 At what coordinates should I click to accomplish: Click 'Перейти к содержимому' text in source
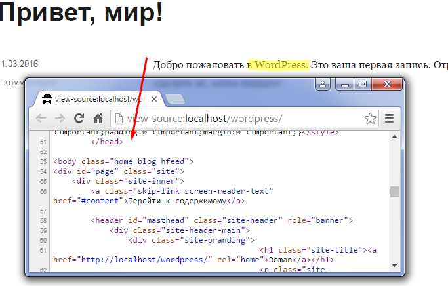[x=177, y=201]
